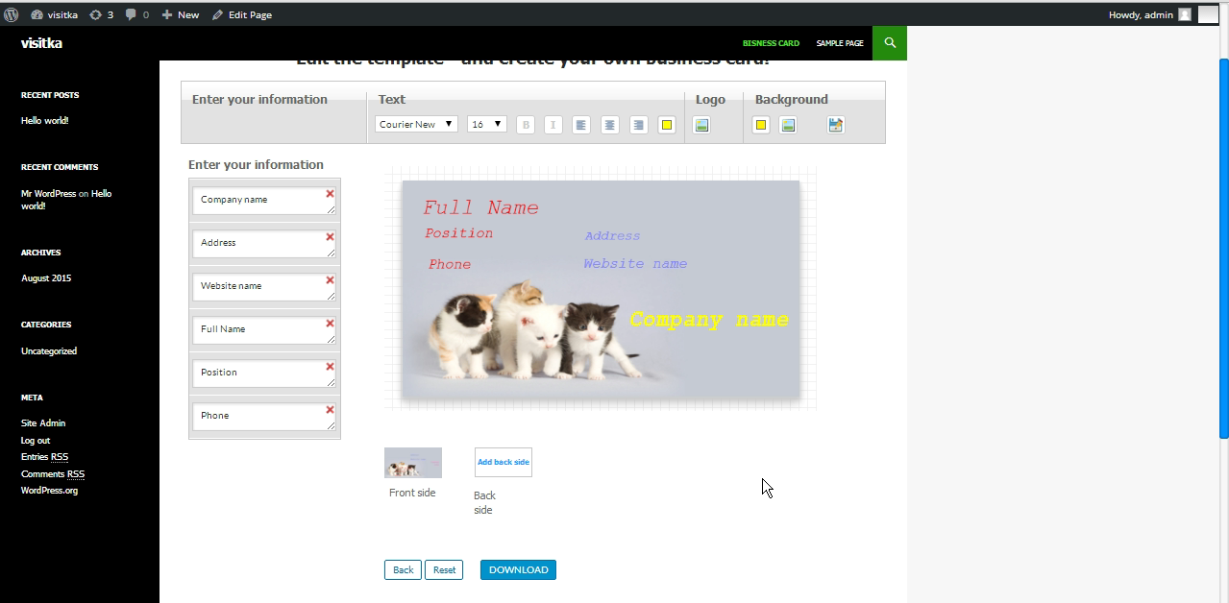Select the blue Address text on card

click(612, 236)
